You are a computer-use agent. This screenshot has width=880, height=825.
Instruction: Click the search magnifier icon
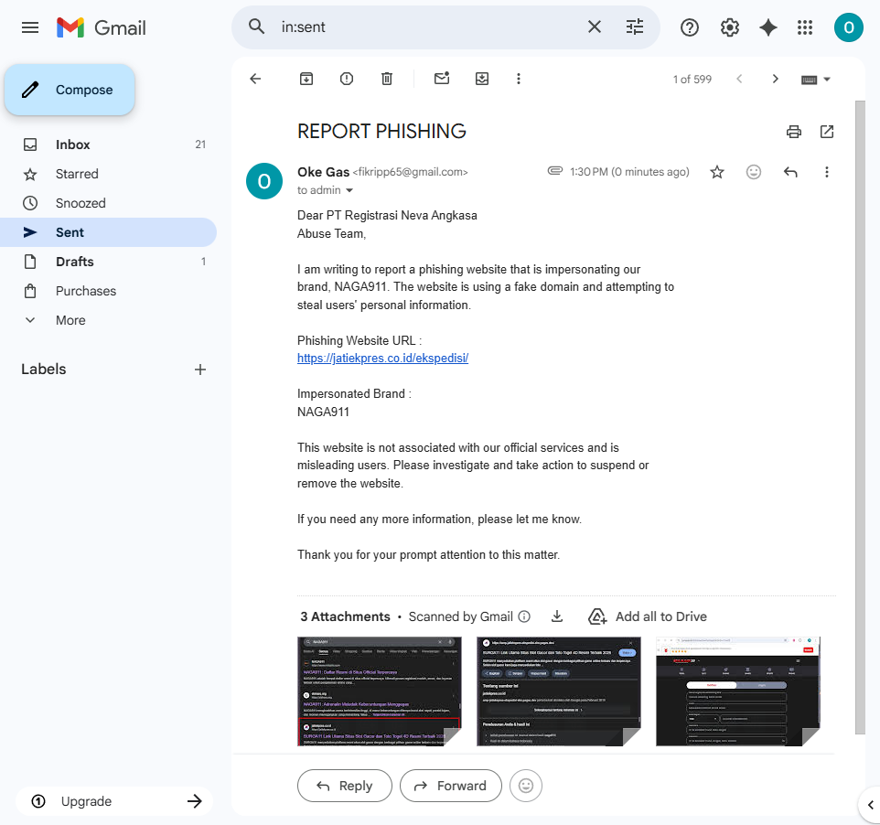tap(256, 27)
